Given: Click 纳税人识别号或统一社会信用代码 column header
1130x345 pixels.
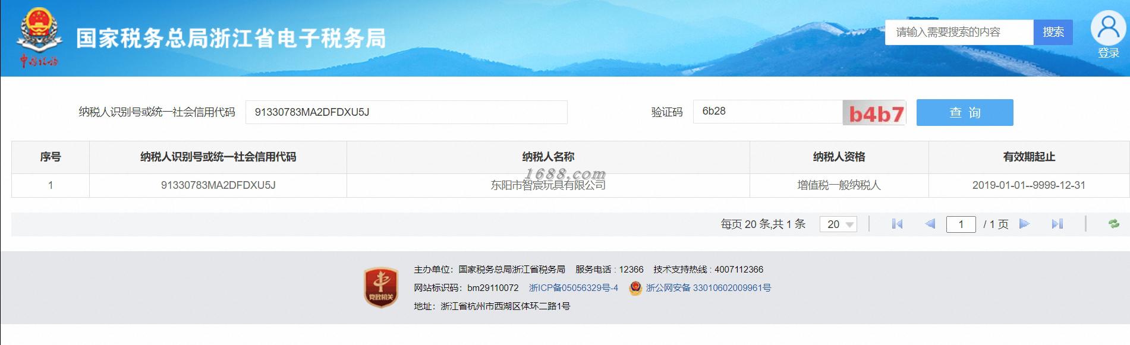Looking at the screenshot, I should pos(218,157).
